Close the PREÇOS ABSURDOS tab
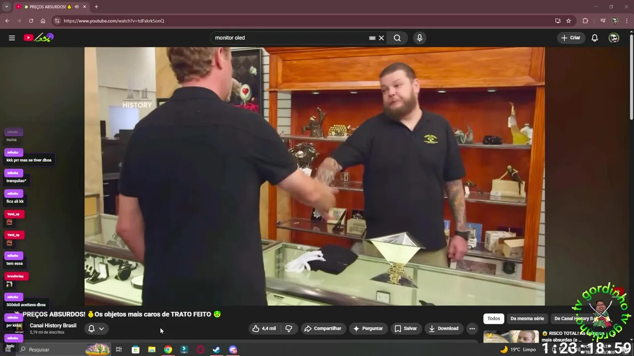634x356 pixels. tap(84, 6)
